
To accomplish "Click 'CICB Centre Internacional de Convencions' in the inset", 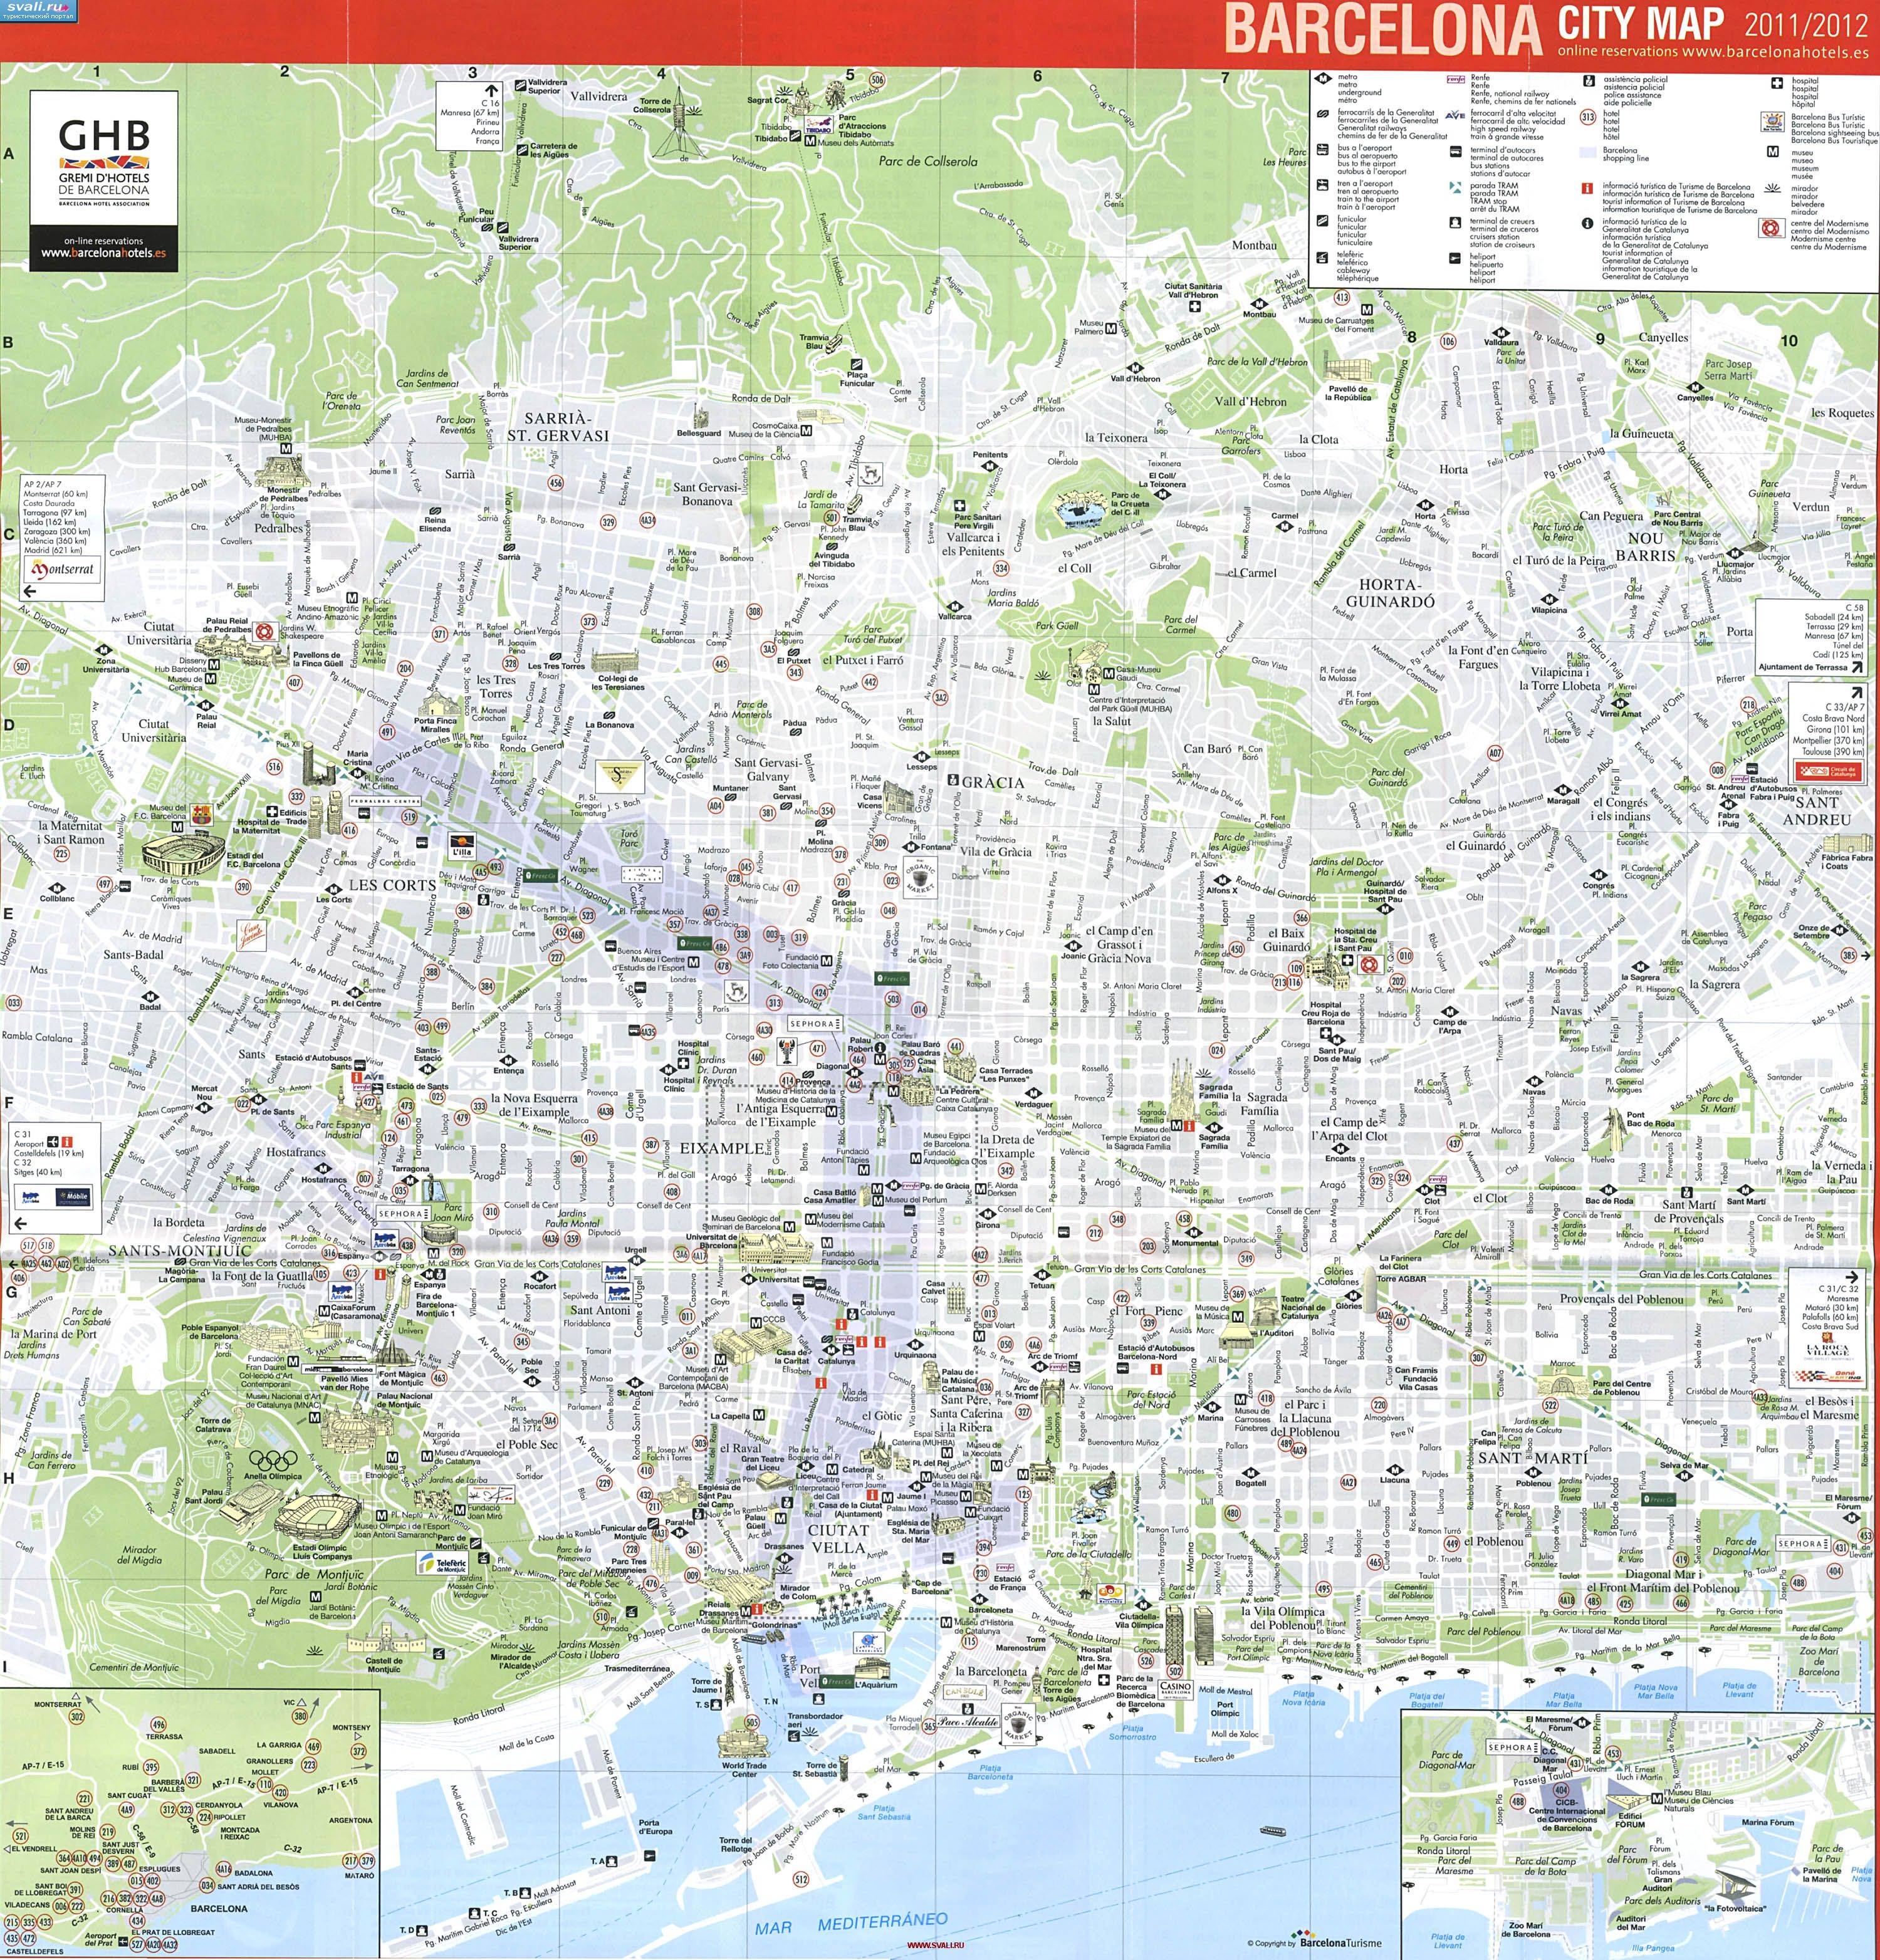I will coord(1566,1814).
